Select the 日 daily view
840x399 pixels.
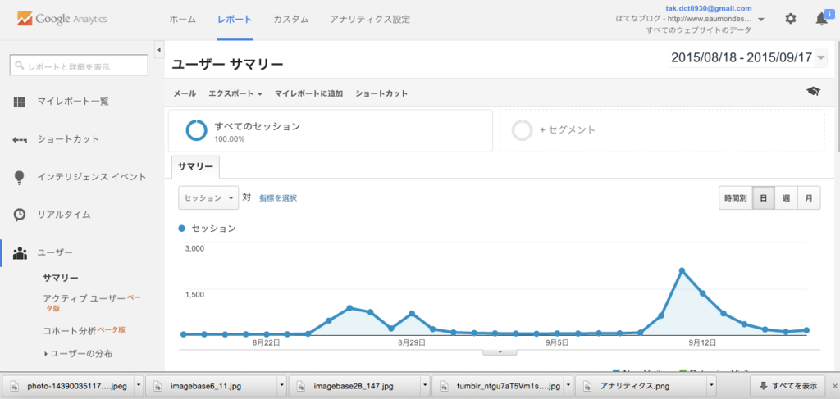tap(764, 198)
